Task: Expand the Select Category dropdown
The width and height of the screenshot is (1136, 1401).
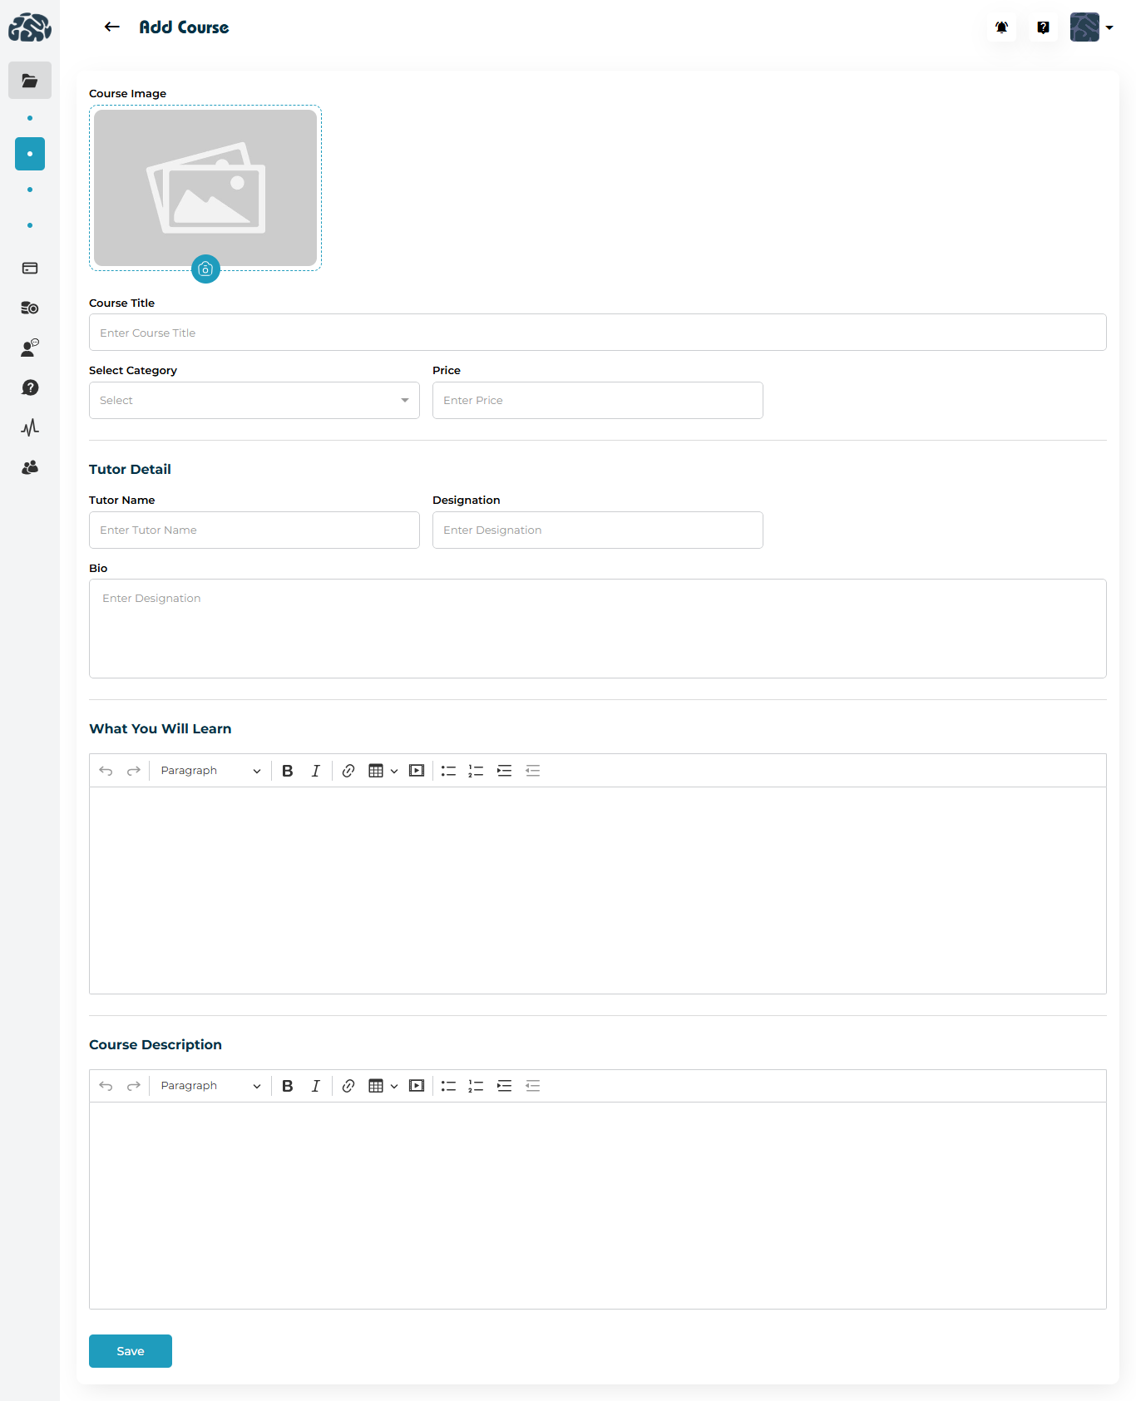Action: point(254,401)
